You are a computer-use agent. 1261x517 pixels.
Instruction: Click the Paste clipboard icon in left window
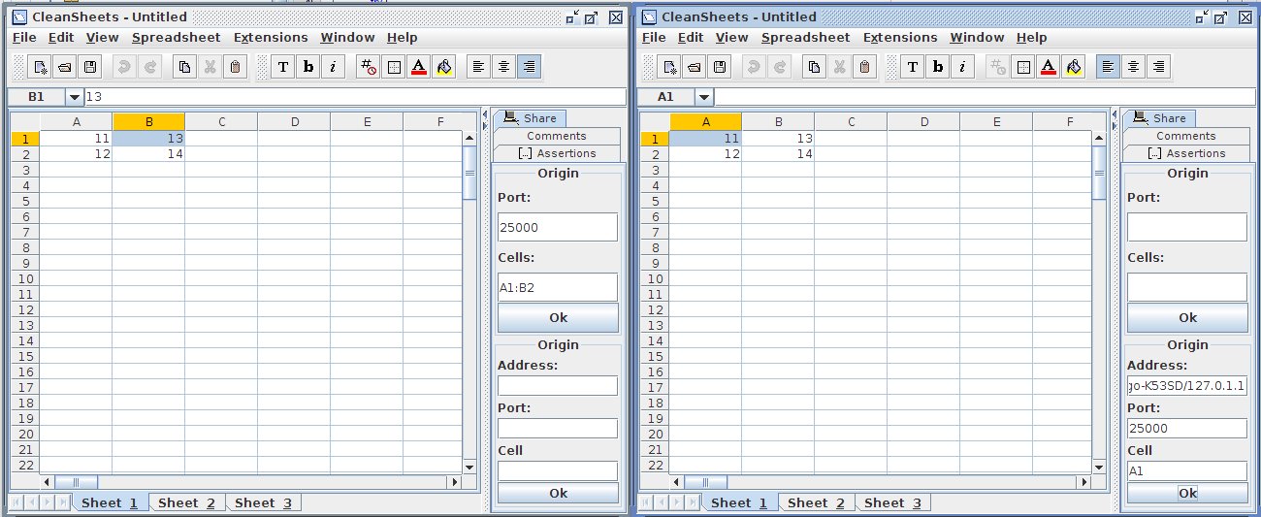tap(236, 67)
